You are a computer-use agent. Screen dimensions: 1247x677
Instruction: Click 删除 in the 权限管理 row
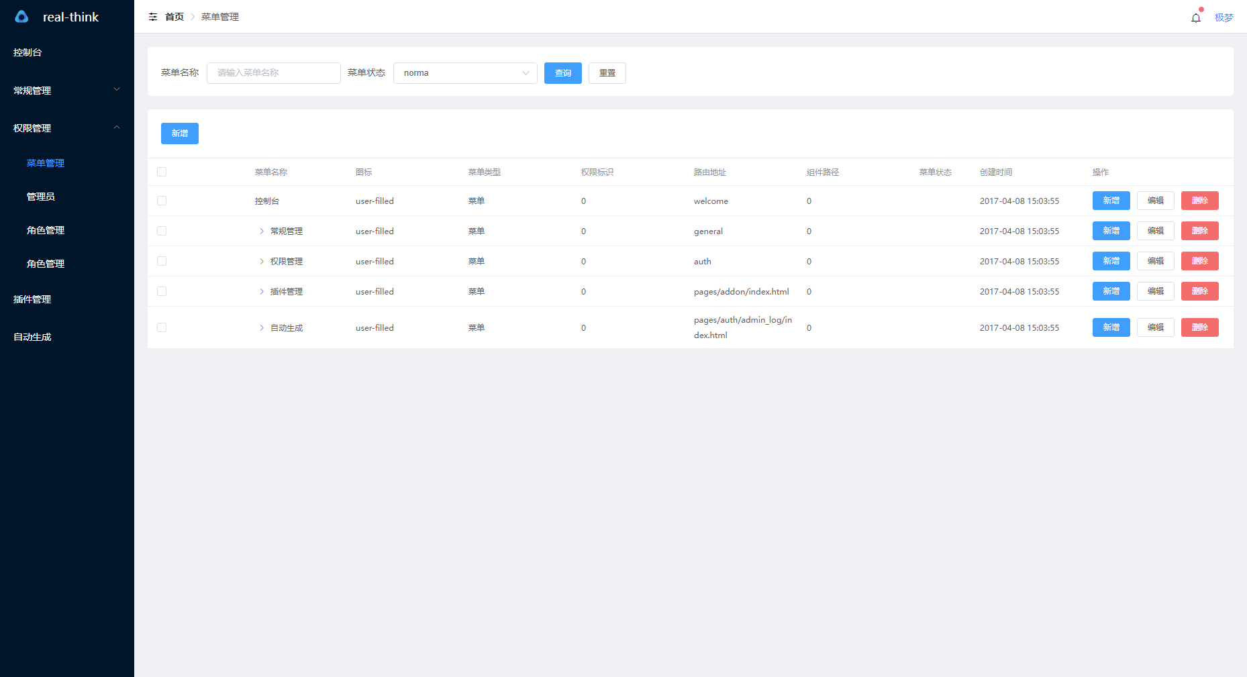[1200, 261]
